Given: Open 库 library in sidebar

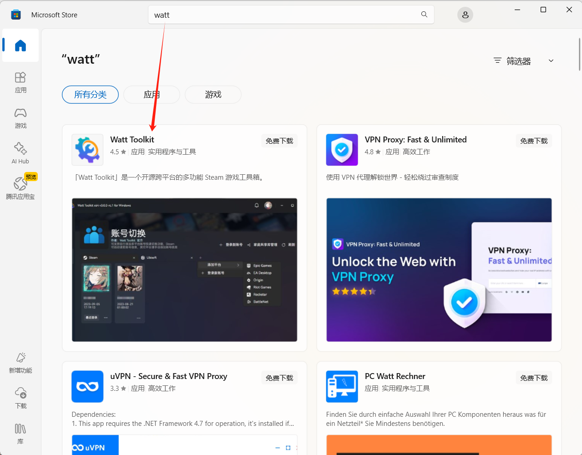Looking at the screenshot, I should (20, 434).
